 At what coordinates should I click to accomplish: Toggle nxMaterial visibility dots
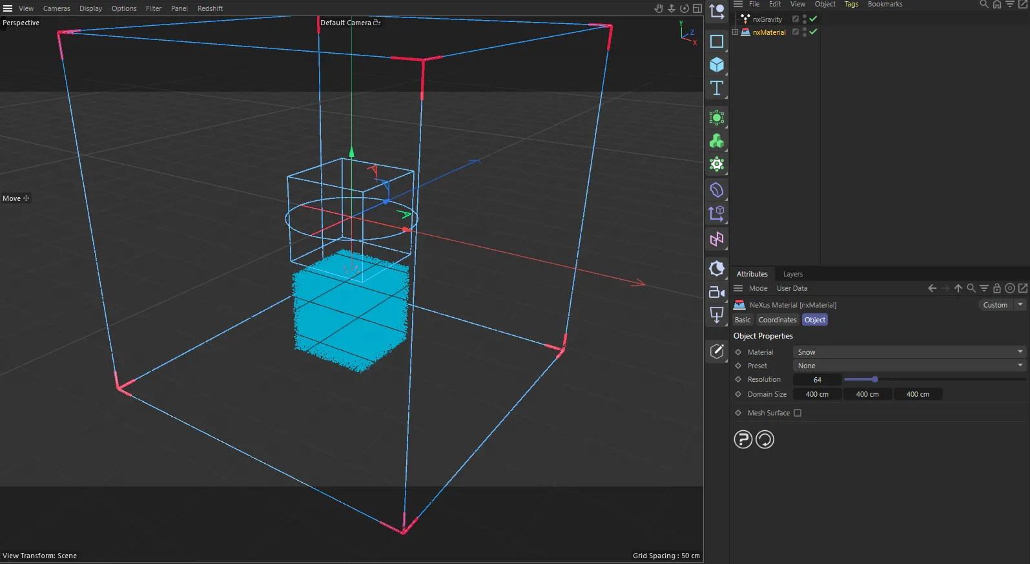pyautogui.click(x=805, y=32)
